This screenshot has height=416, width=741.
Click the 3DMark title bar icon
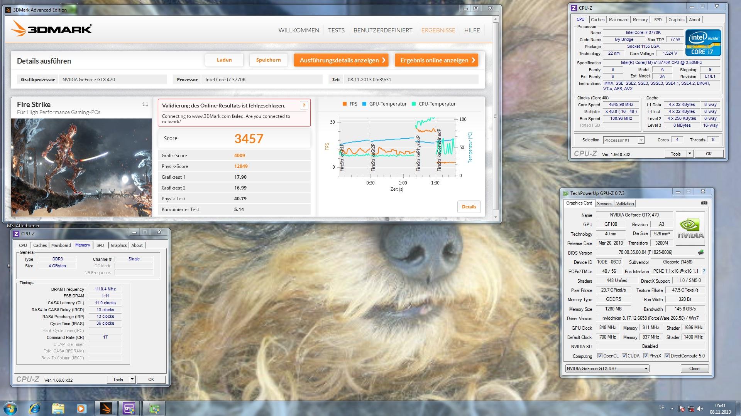click(8, 10)
